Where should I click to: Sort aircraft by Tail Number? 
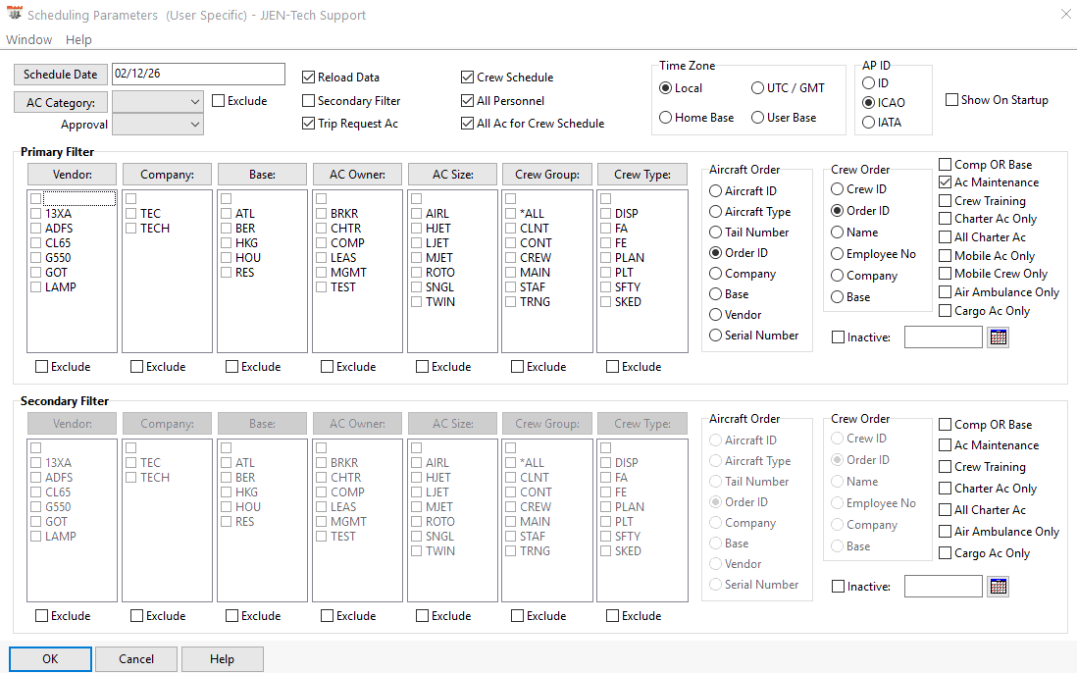click(x=716, y=233)
